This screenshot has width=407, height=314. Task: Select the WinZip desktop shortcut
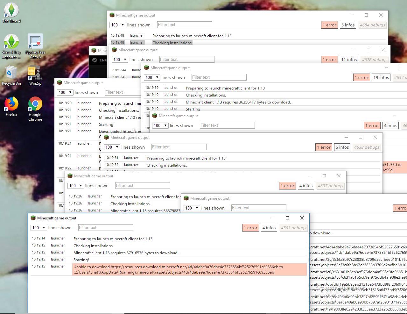click(x=35, y=75)
